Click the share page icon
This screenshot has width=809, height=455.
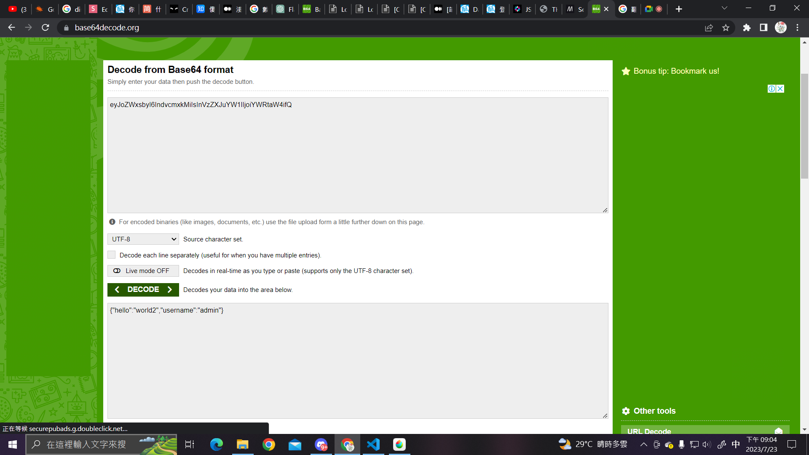pyautogui.click(x=709, y=27)
